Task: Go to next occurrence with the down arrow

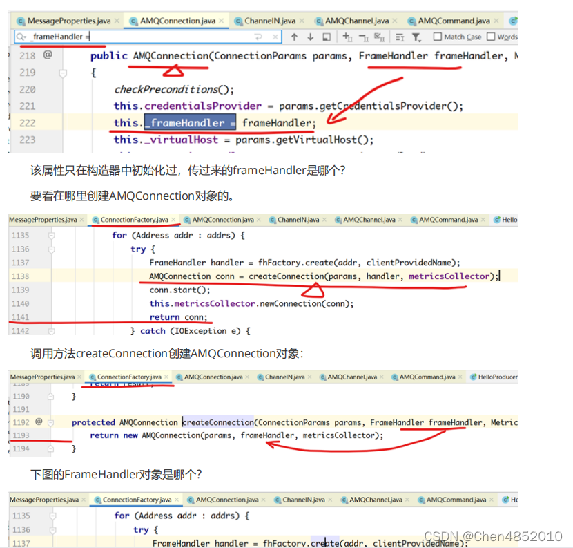Action: (x=310, y=37)
